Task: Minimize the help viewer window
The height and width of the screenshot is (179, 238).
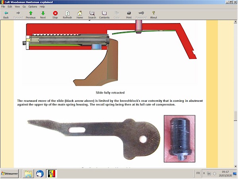Action: 227,2
